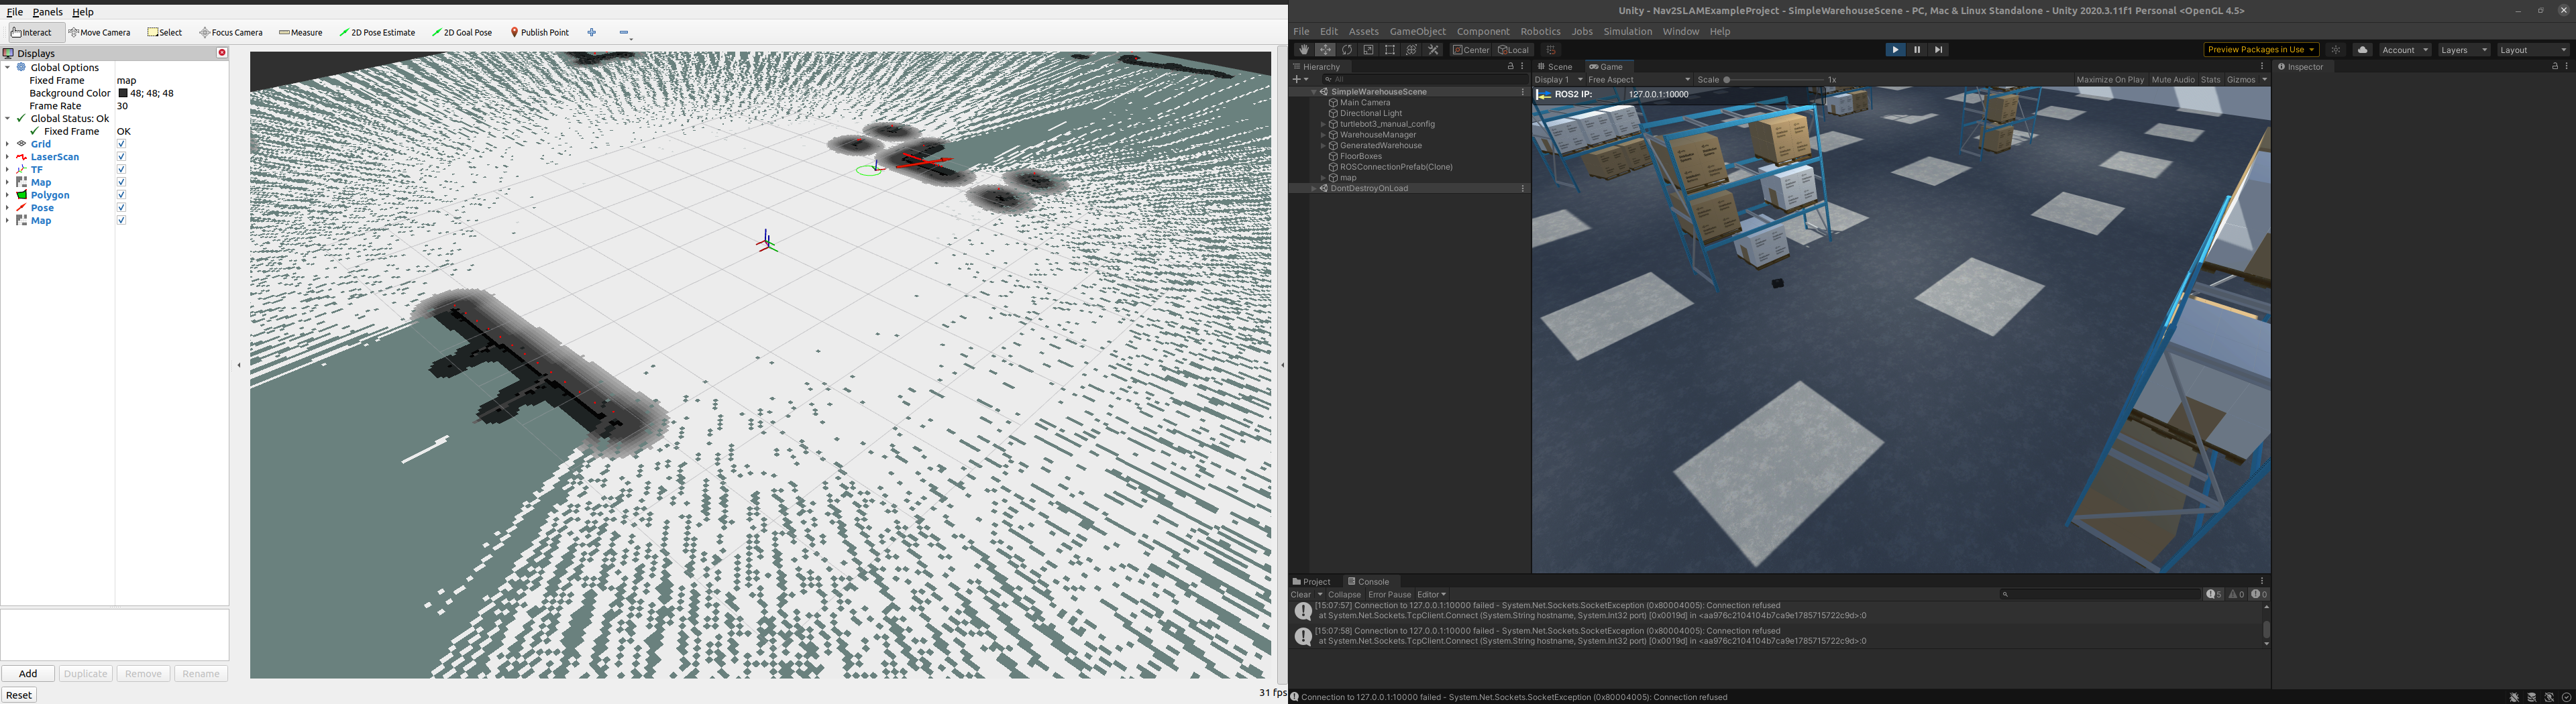The width and height of the screenshot is (2576, 704).
Task: Toggle Stats overlay in Game view
Action: pos(2210,80)
